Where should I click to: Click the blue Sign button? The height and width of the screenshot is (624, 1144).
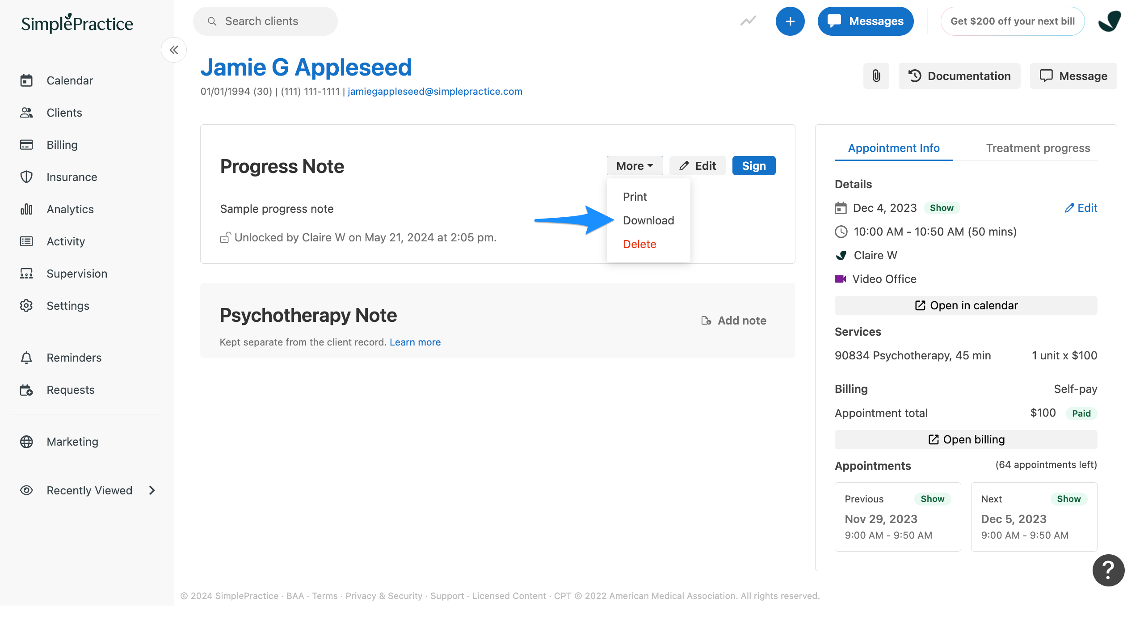(754, 166)
